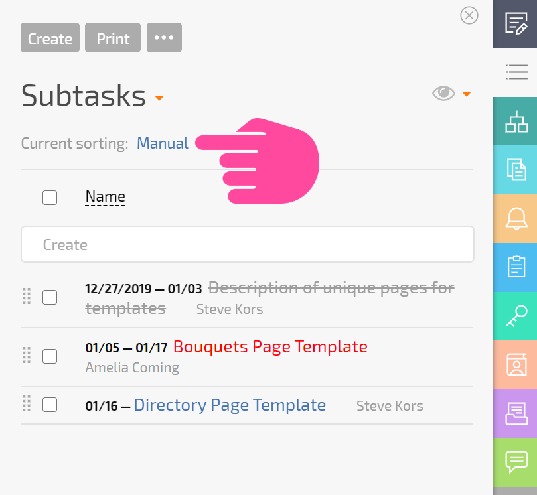Open the key access icon in sidebar
The height and width of the screenshot is (495, 537).
click(515, 317)
